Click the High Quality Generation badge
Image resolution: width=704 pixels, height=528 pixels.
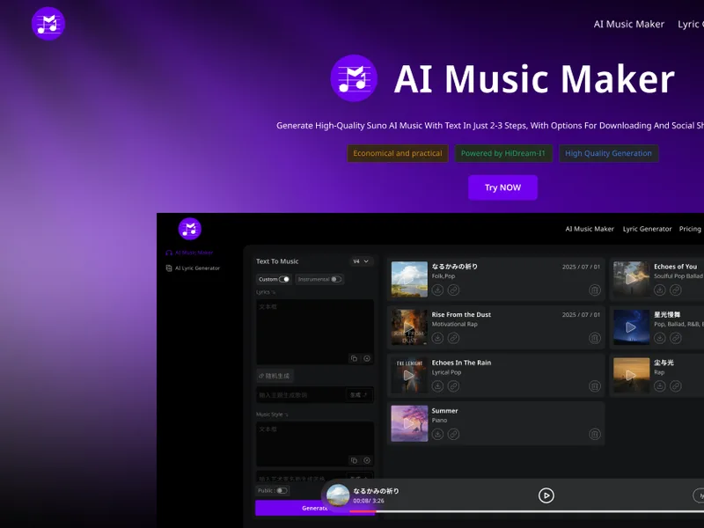608,153
